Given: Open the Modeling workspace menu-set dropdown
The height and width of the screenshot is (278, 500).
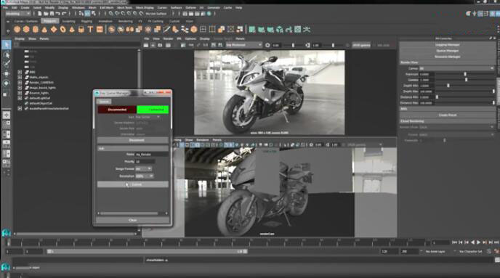Looking at the screenshot, I should [18, 14].
